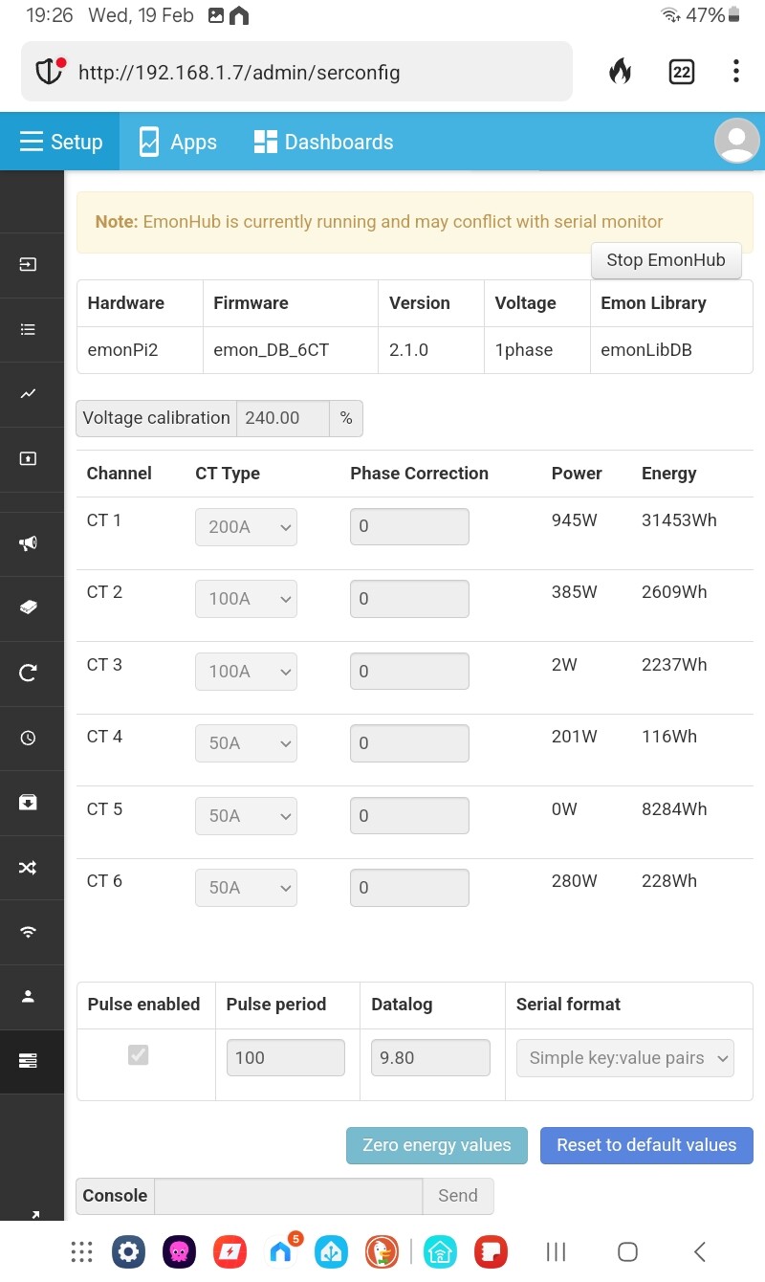This screenshot has width=765, height=1282.
Task: Click Zero energy values button
Action: 437,1145
